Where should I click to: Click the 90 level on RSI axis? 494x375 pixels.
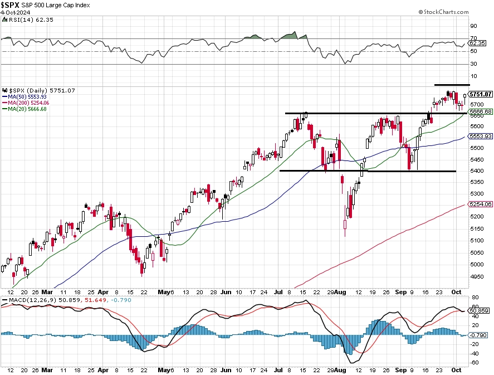pyautogui.click(x=474, y=26)
